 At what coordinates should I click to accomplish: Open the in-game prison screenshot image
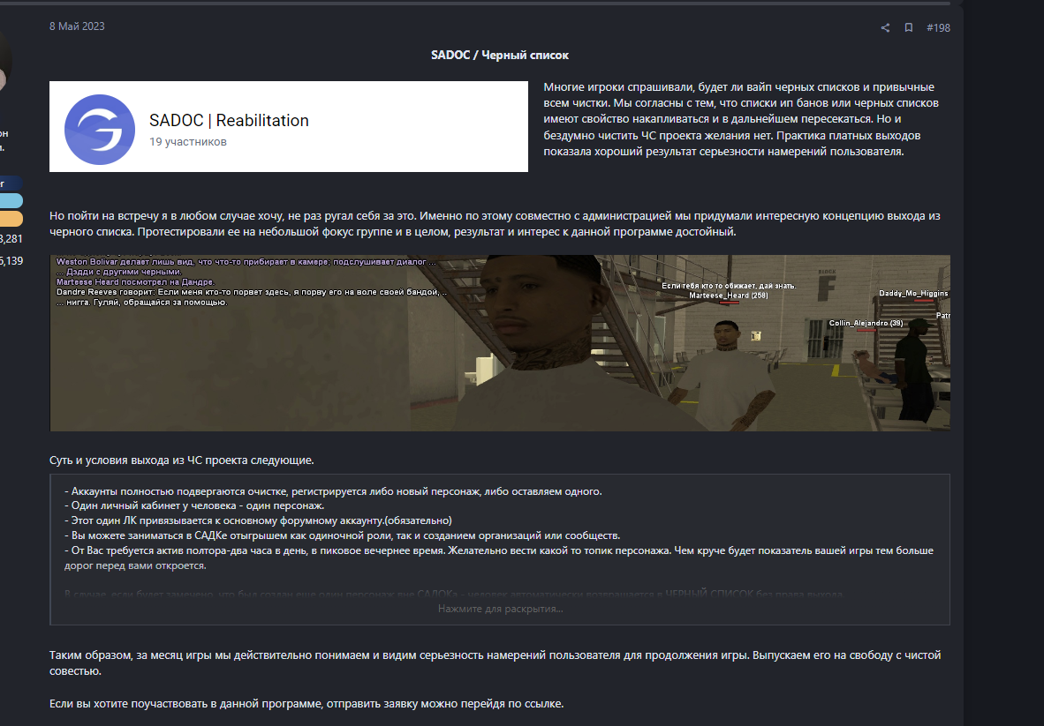click(500, 343)
